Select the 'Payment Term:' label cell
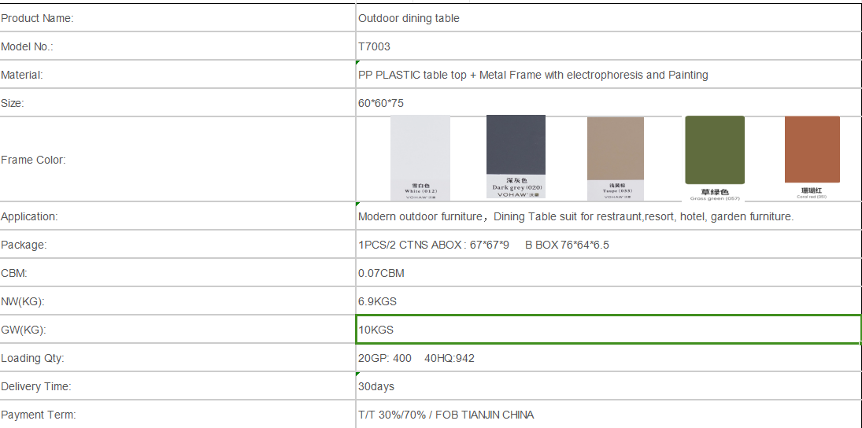Image resolution: width=862 pixels, height=428 pixels. coord(177,415)
